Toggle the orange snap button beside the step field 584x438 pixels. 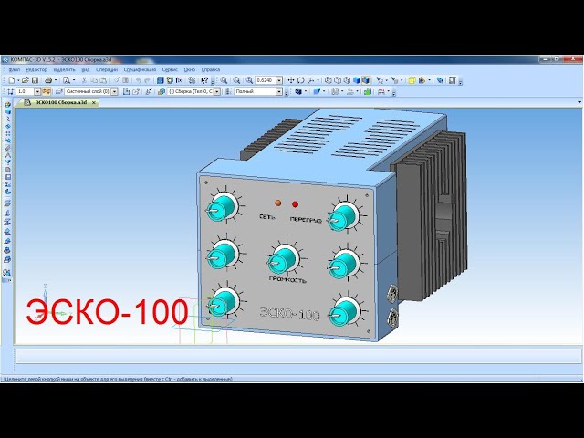click(x=47, y=91)
